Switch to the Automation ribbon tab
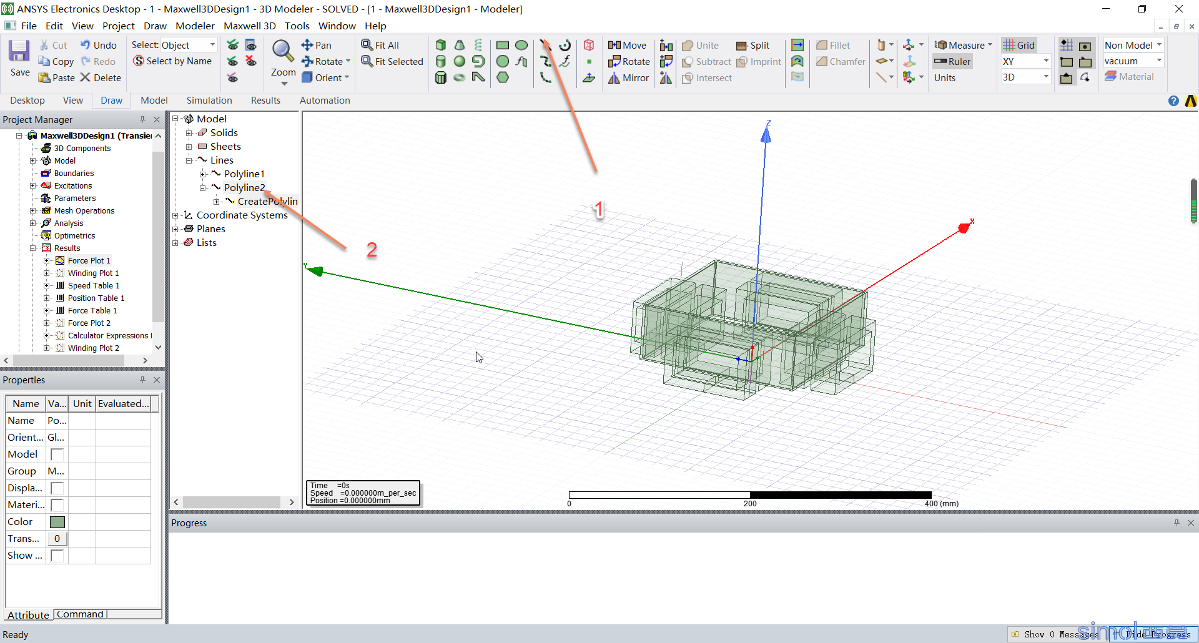 point(325,101)
